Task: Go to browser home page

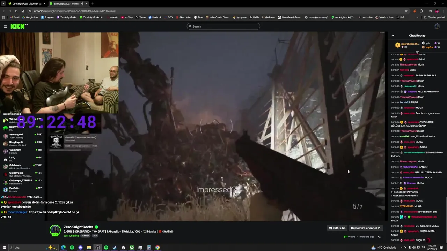Action: click(x=23, y=11)
